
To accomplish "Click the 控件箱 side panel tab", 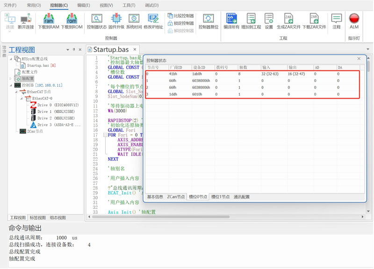I will pos(4,51).
